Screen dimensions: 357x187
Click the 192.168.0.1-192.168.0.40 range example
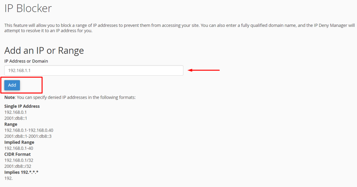coord(29,130)
